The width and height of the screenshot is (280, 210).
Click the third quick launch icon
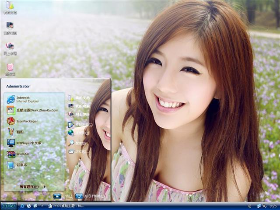click(x=35, y=206)
